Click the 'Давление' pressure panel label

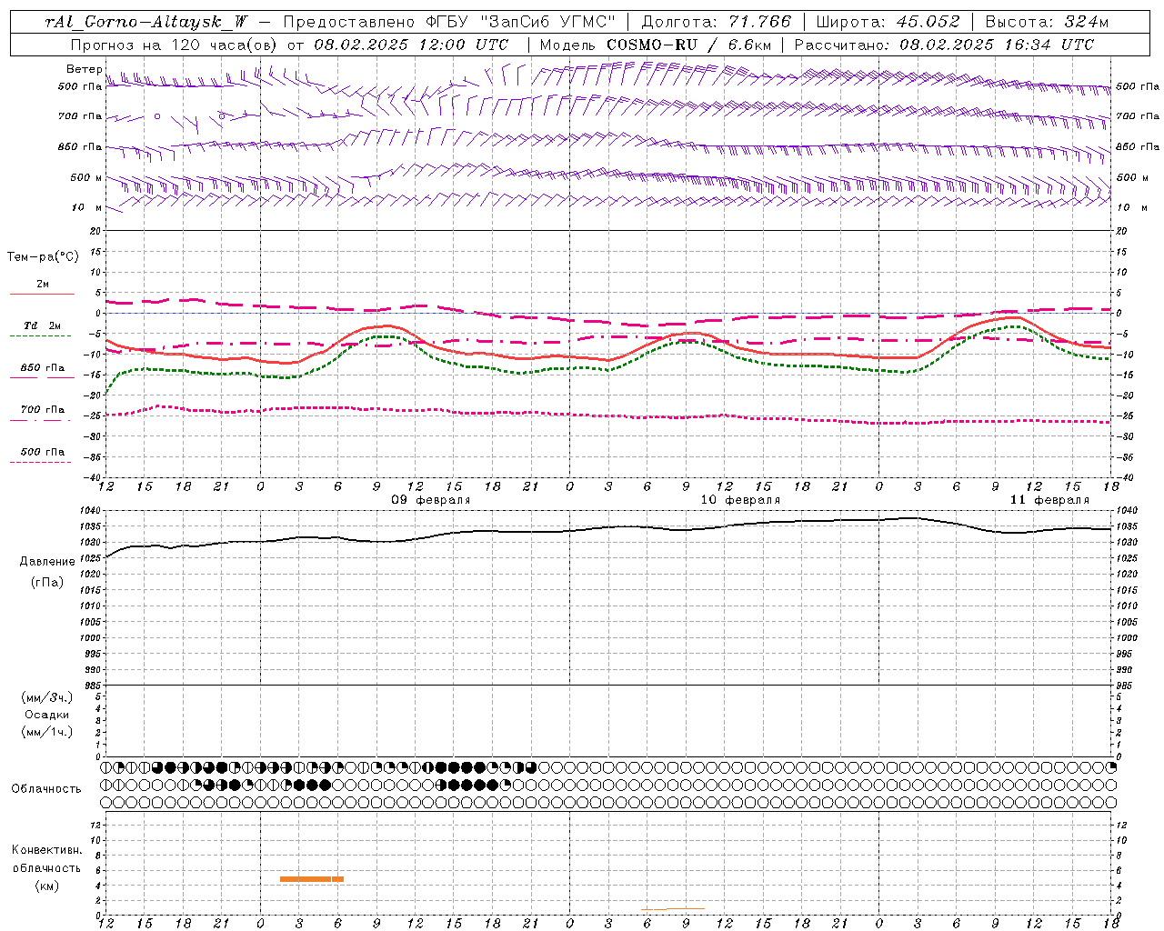coord(47,562)
